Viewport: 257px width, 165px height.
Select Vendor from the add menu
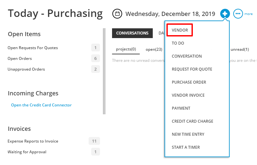(180, 30)
